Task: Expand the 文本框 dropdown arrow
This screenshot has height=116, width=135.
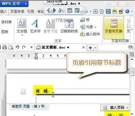Action: [x=22, y=35]
